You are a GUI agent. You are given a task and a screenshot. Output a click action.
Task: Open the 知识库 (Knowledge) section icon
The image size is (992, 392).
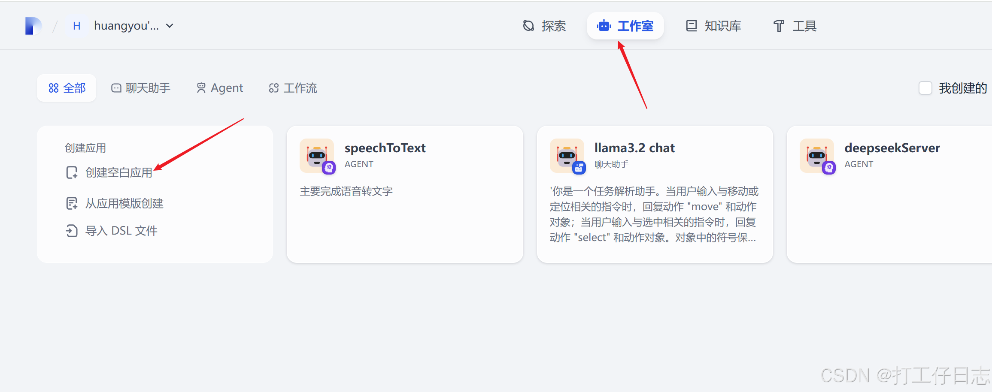(691, 26)
